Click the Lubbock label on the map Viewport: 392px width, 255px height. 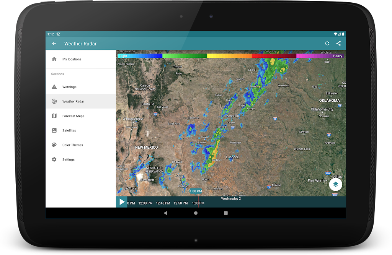pyautogui.click(x=232, y=157)
